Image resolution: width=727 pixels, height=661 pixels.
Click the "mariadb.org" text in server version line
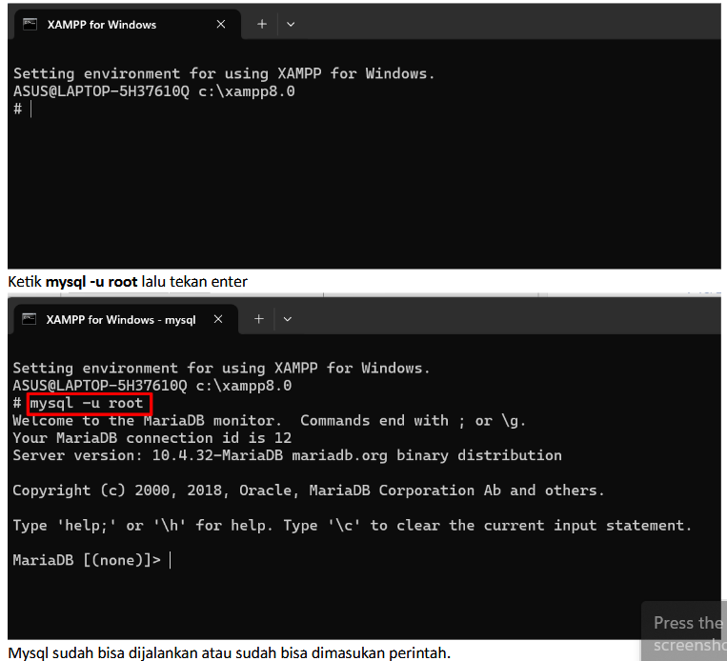[x=339, y=455]
